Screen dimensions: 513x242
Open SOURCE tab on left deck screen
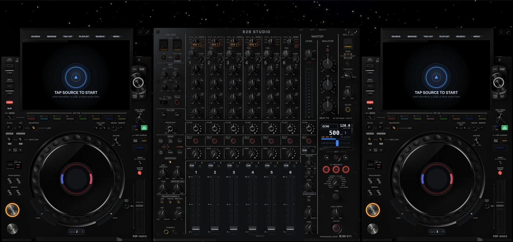(36, 37)
